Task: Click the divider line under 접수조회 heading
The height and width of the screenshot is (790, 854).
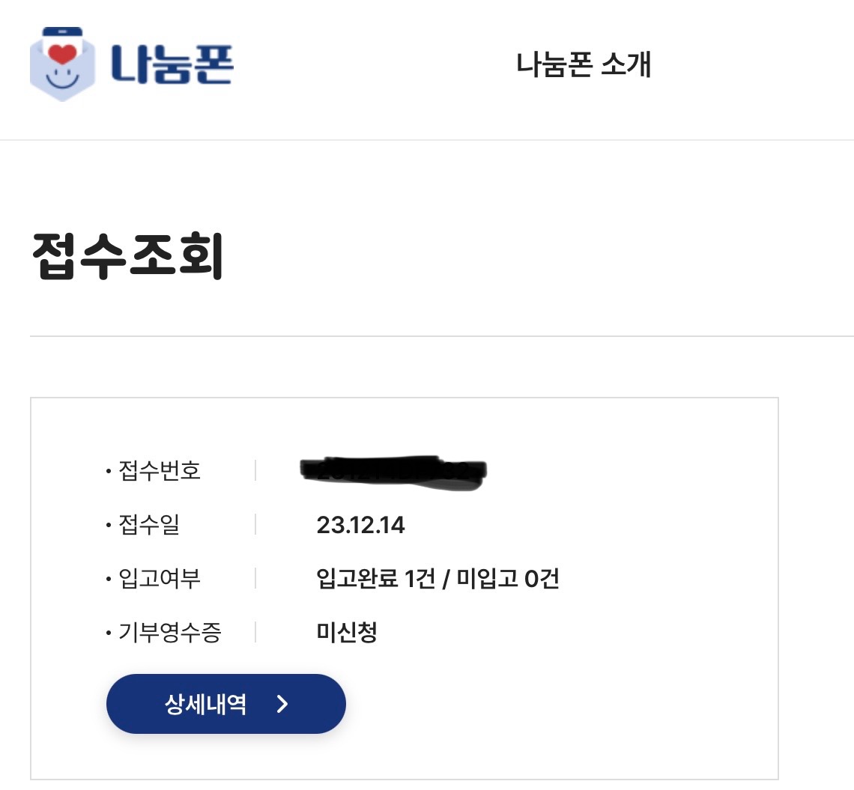Action: point(442,336)
